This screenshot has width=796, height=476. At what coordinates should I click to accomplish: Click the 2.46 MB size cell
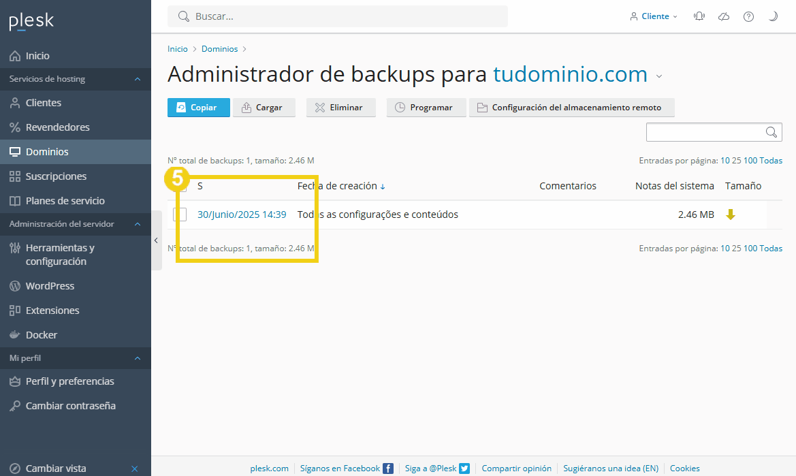696,215
